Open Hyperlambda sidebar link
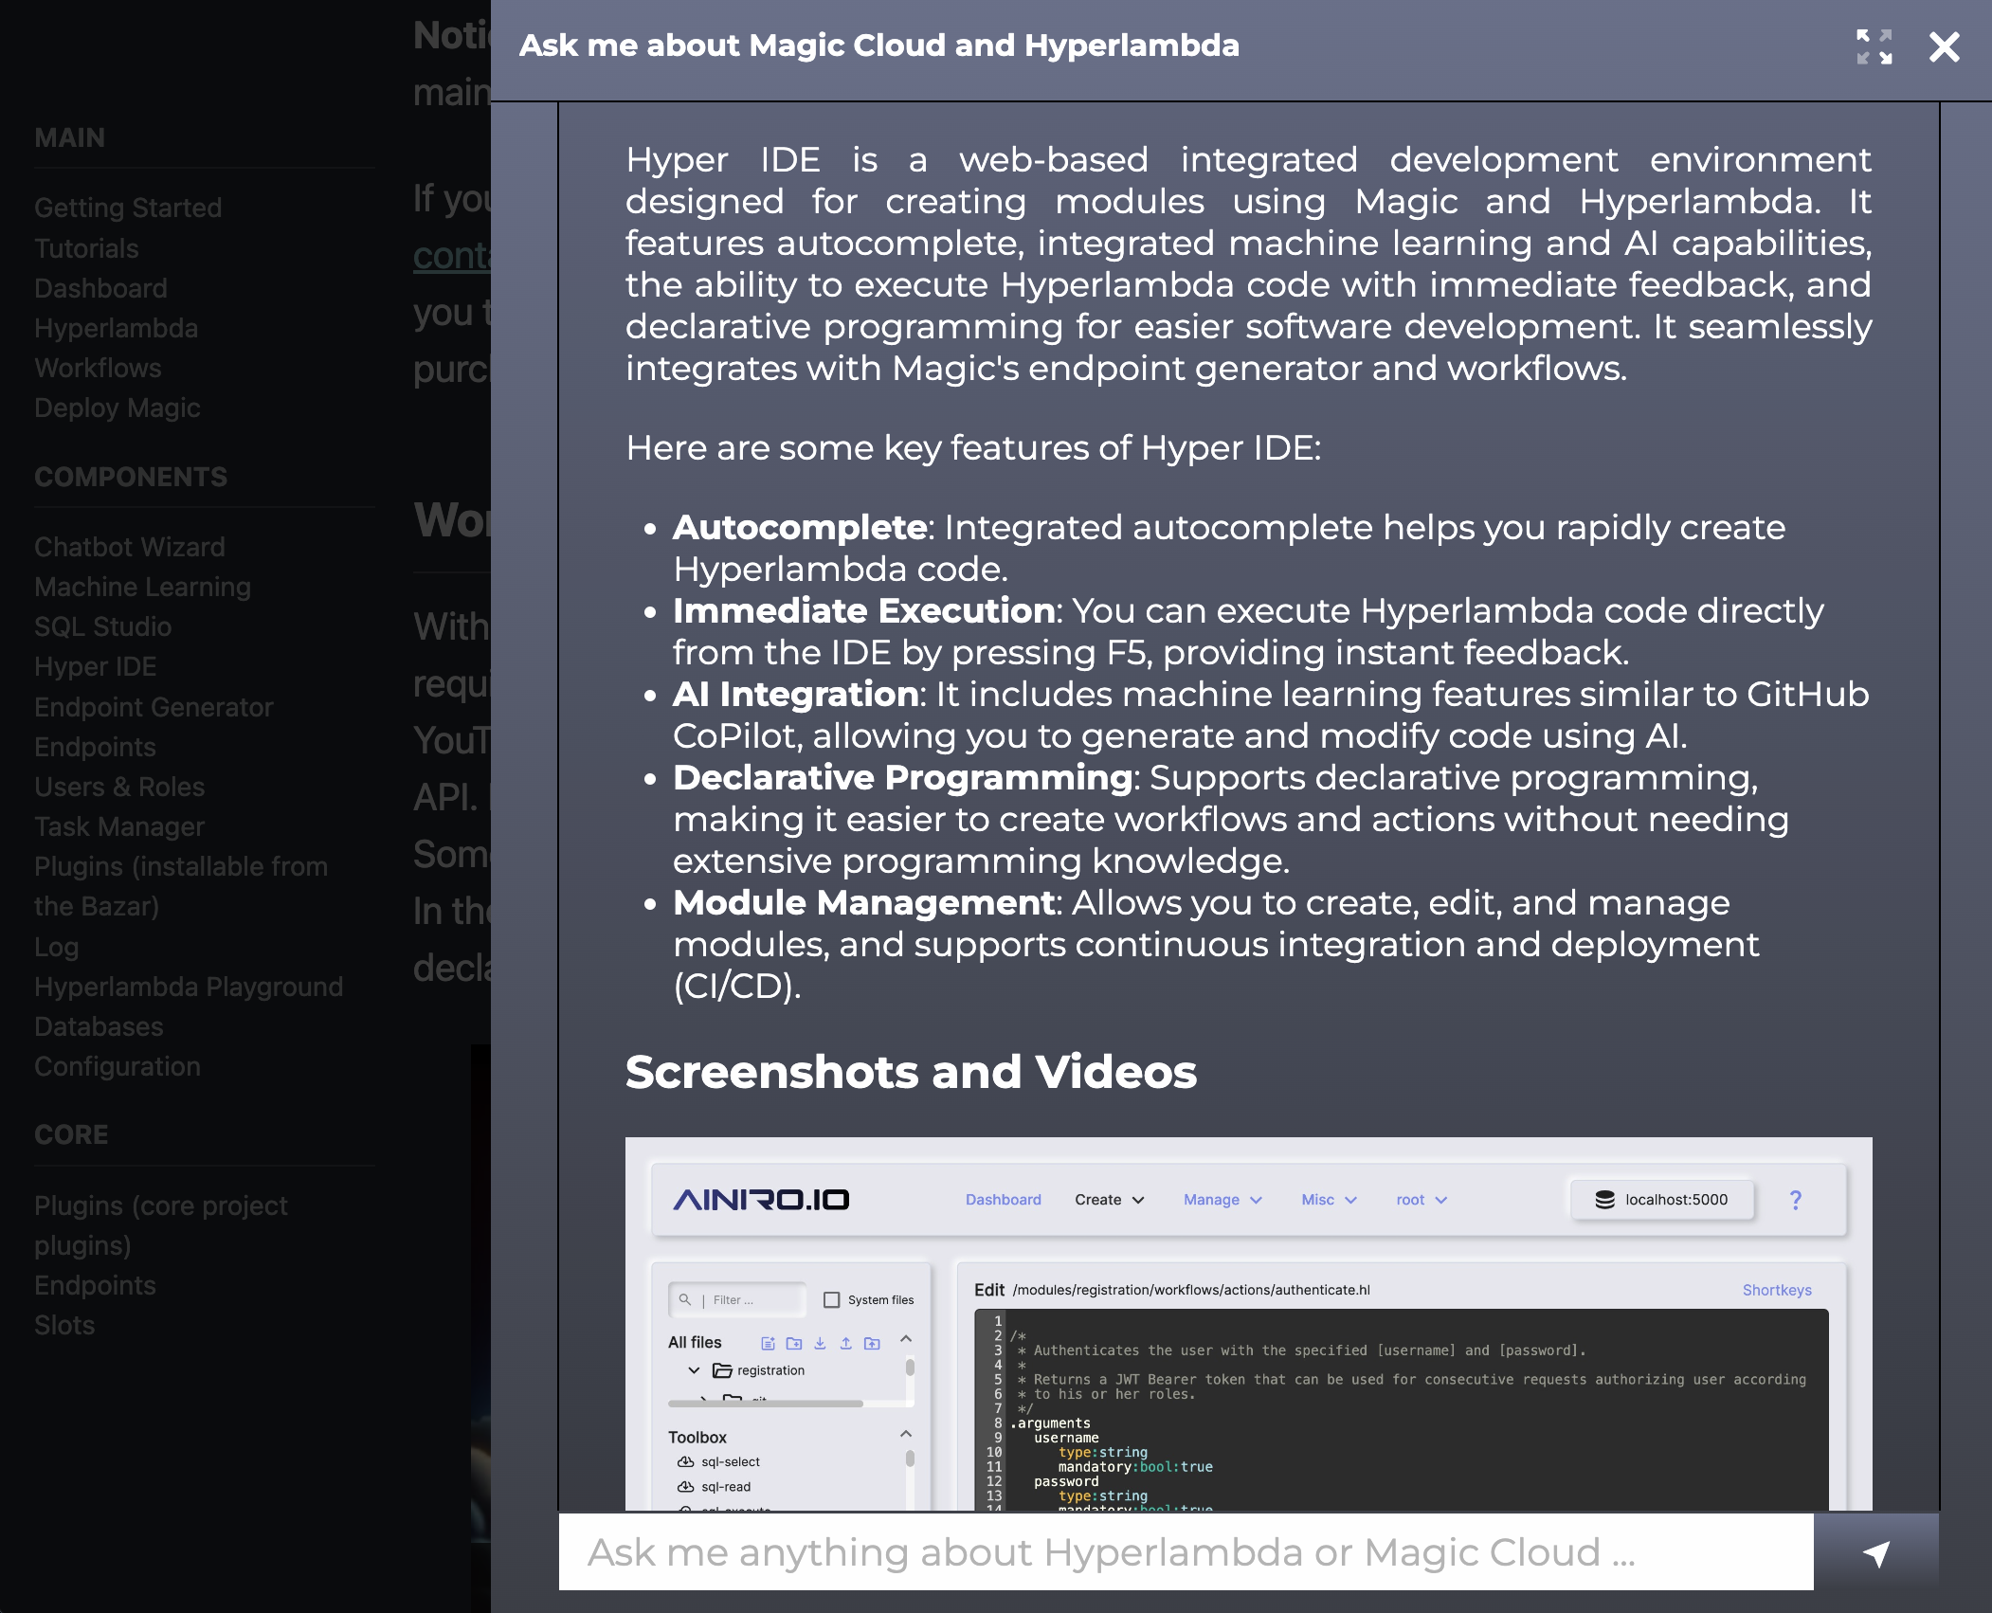This screenshot has width=1992, height=1613. (116, 328)
